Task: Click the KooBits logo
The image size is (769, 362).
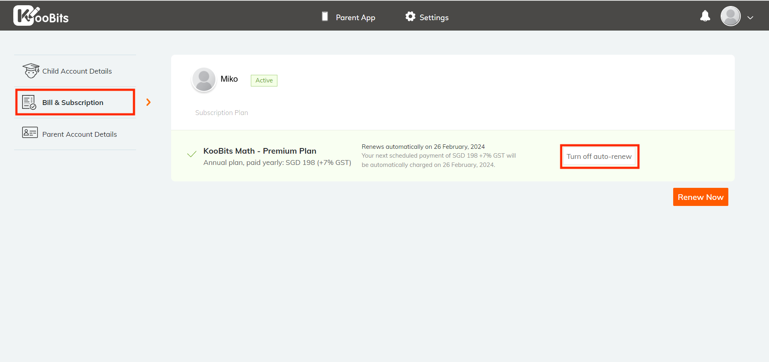Action: (41, 16)
